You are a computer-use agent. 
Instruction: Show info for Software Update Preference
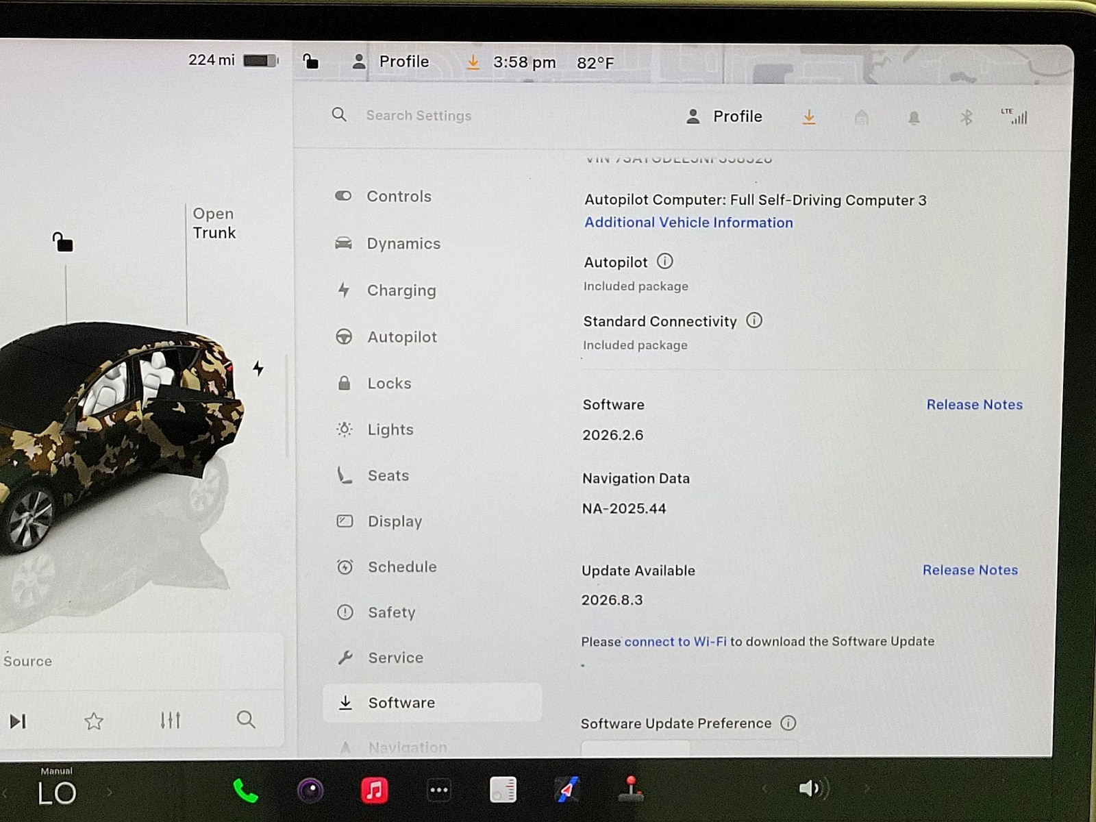(788, 723)
